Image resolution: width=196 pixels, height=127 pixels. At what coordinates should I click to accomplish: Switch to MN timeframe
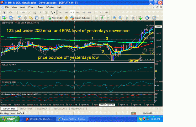coord(106,12)
